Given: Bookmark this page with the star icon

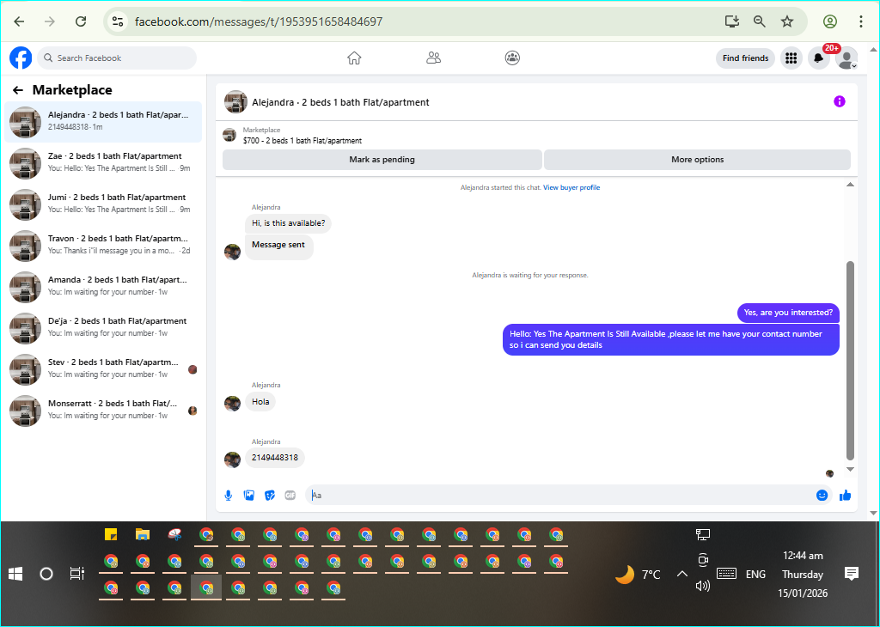Looking at the screenshot, I should coord(787,21).
